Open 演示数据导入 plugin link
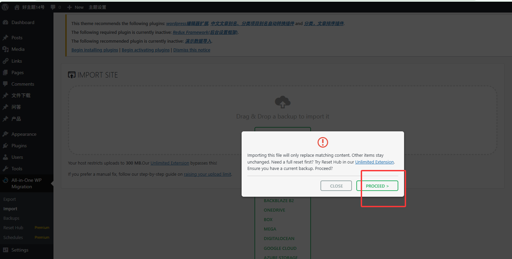 (198, 41)
